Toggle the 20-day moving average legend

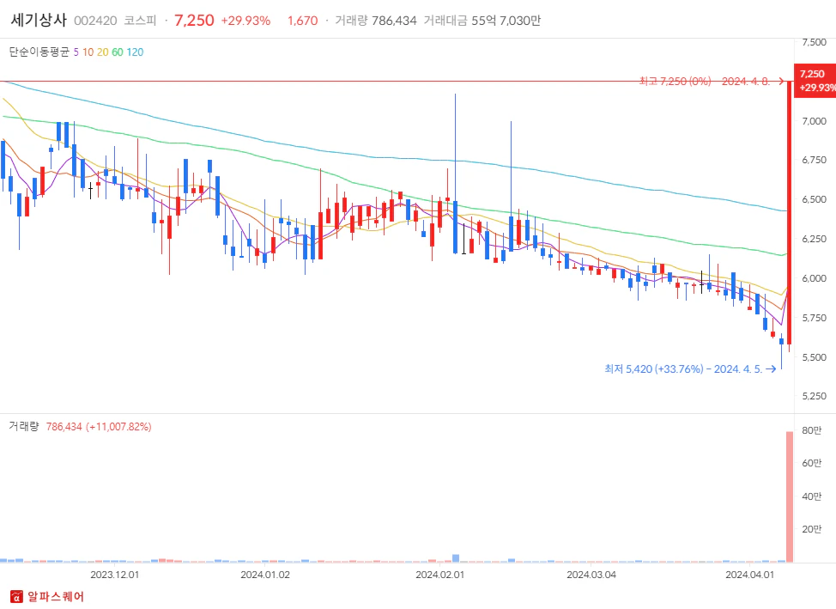[x=102, y=52]
